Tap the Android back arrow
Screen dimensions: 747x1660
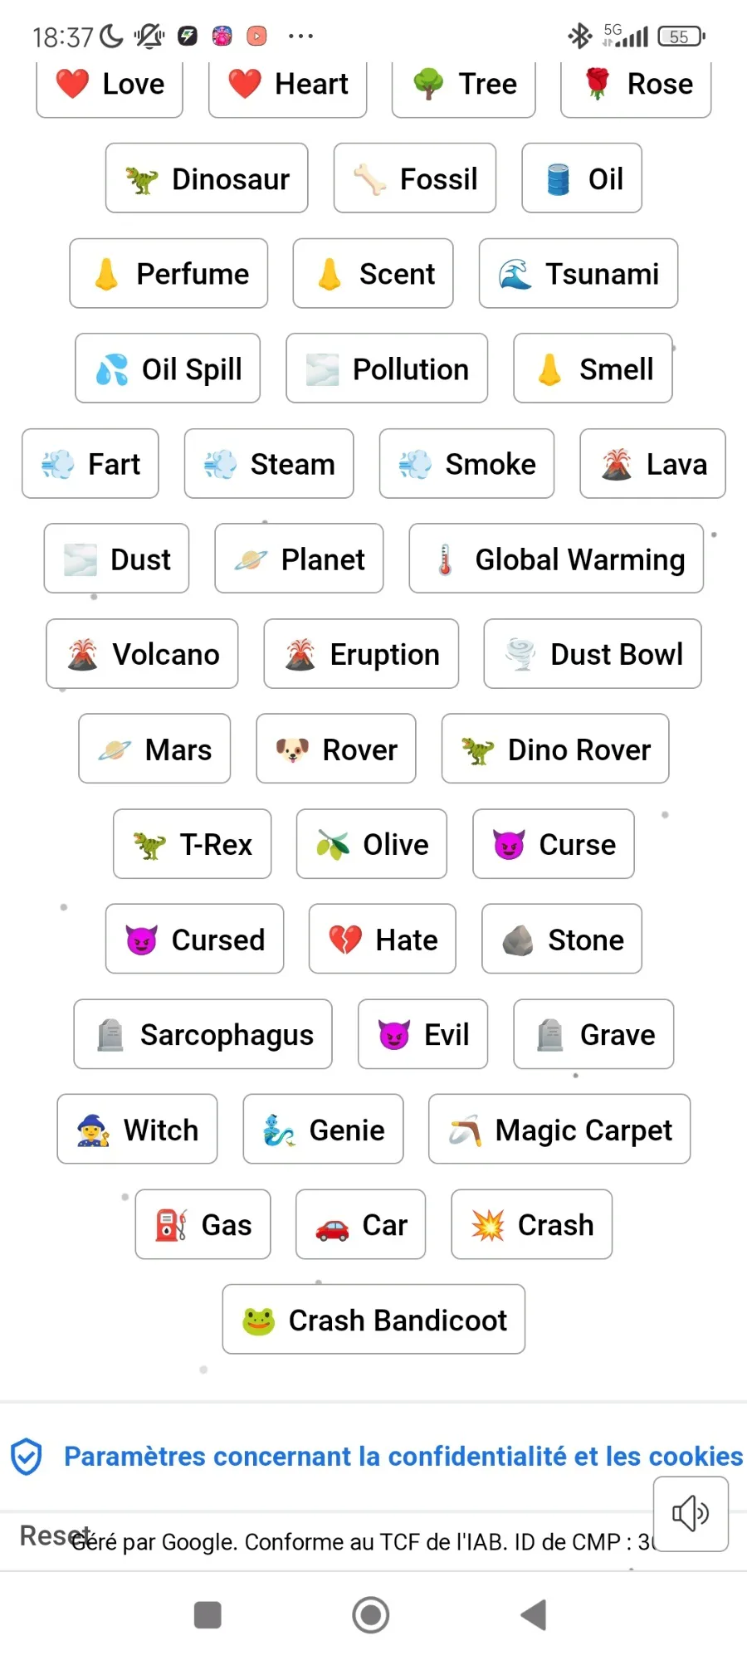point(534,1614)
